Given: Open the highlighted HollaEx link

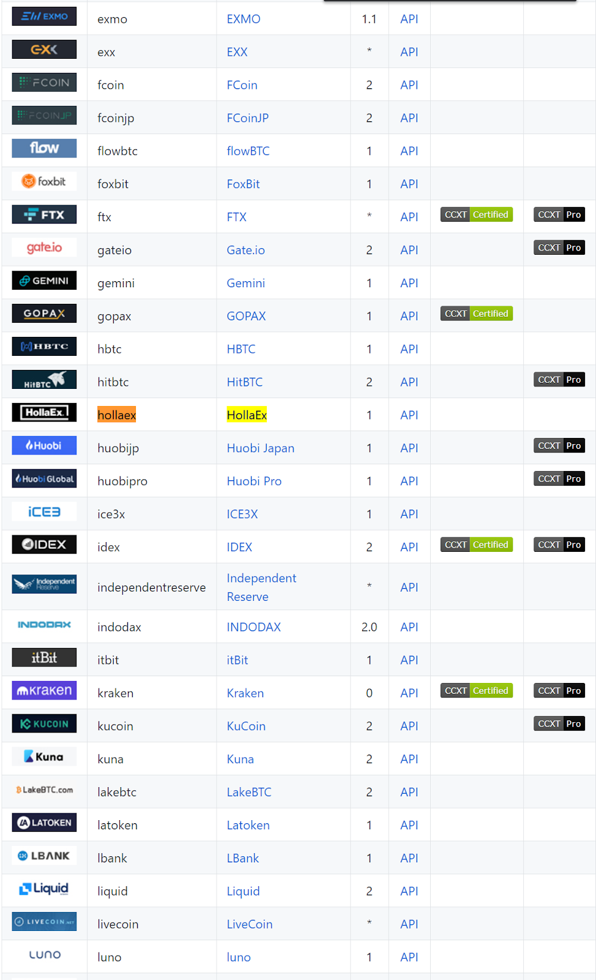Looking at the screenshot, I should tap(247, 415).
